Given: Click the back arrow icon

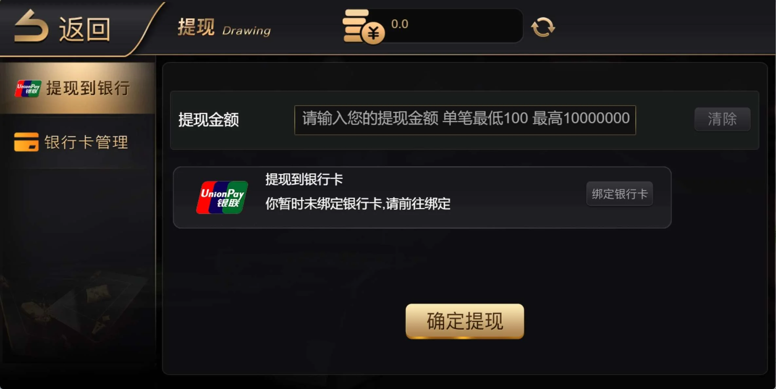Looking at the screenshot, I should 31,27.
